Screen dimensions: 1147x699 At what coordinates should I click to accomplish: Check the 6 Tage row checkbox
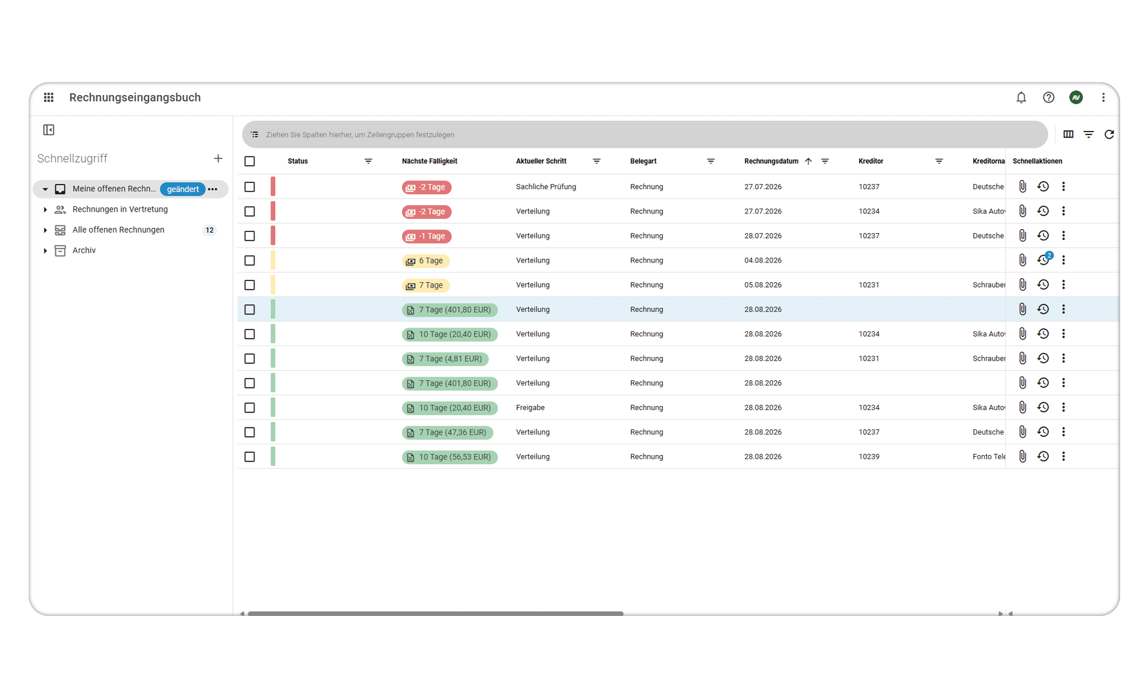coord(250,260)
